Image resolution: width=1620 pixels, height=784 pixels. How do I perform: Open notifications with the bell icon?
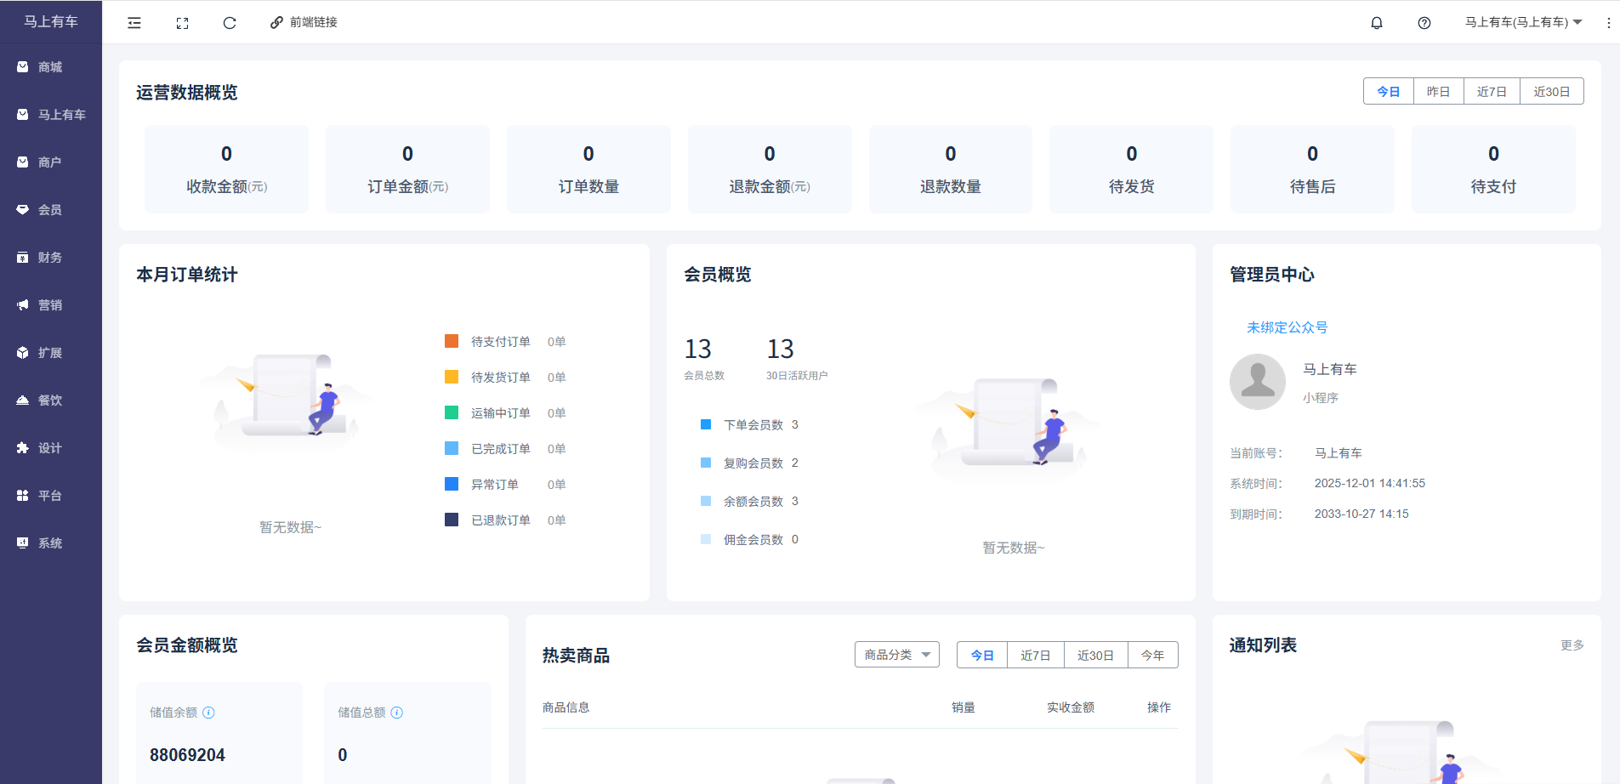click(1377, 22)
